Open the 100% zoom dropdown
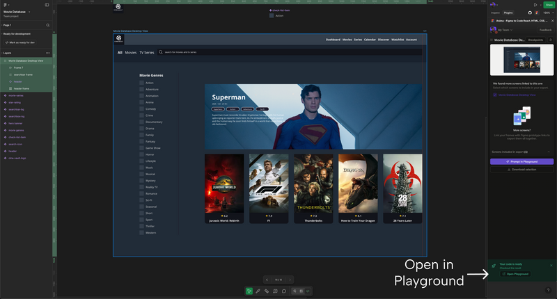Image resolution: width=557 pixels, height=299 pixels. pos(549,13)
